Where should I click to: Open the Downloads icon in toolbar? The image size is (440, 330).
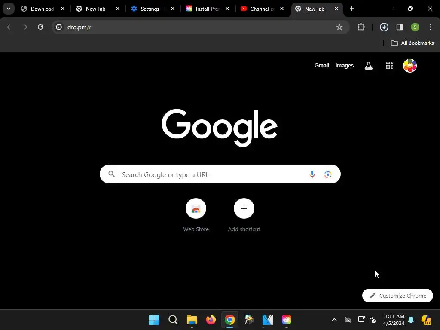tap(384, 27)
